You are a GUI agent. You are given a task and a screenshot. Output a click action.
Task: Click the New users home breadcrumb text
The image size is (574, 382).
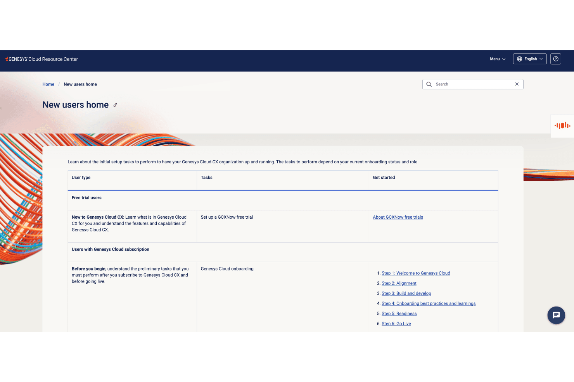pos(80,84)
